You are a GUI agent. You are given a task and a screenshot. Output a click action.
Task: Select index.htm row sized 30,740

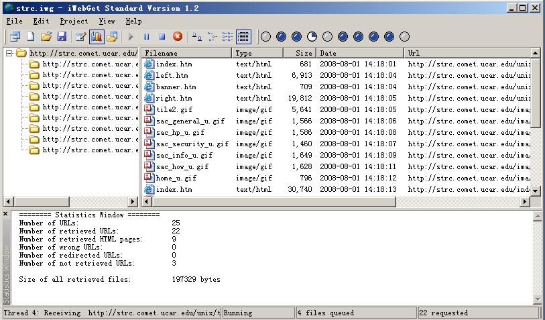337,190
